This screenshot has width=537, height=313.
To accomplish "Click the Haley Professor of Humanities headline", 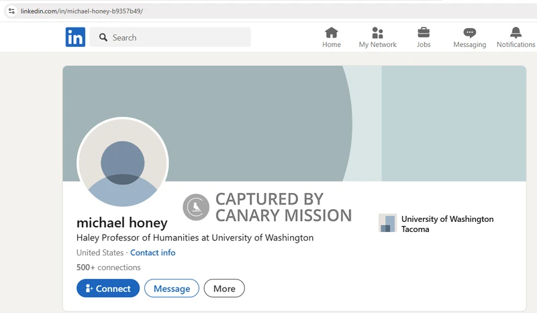I will 195,237.
